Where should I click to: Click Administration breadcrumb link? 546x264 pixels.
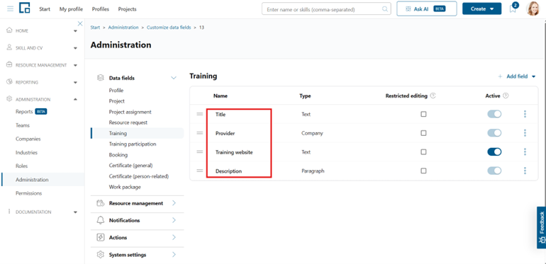click(x=123, y=28)
